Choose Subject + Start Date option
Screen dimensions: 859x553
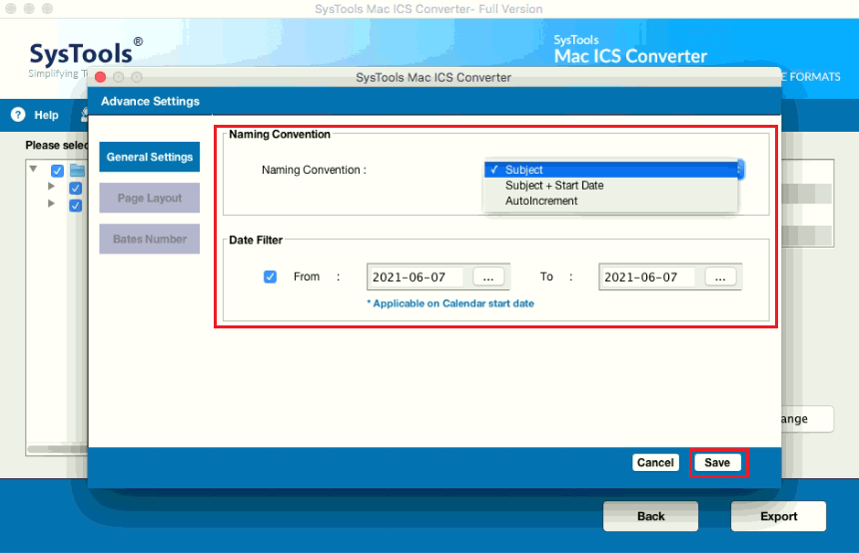[x=611, y=185]
